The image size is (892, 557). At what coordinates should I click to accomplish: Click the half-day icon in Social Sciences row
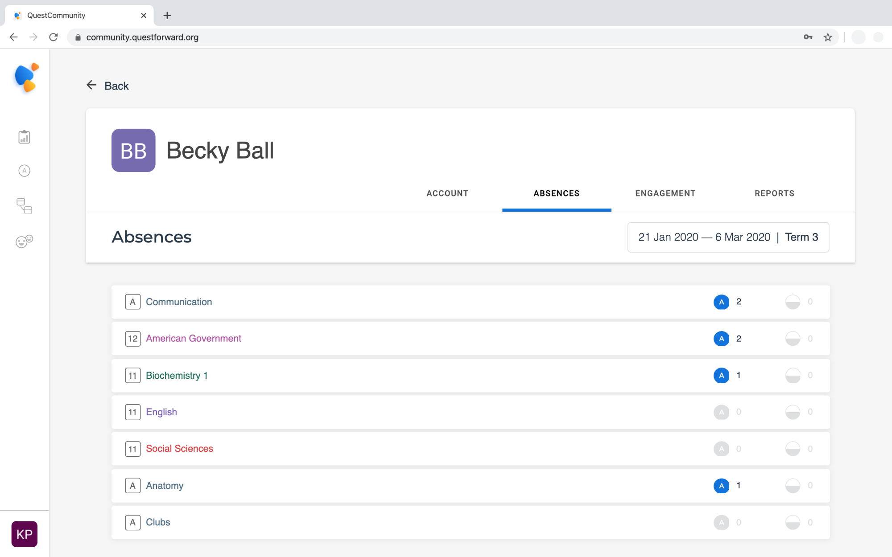[x=793, y=449]
